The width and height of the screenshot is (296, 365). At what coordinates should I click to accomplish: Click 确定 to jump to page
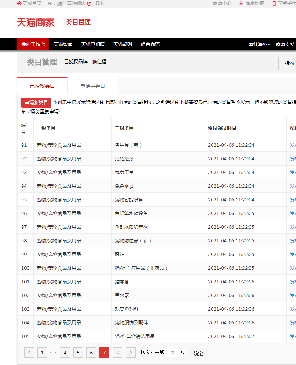click(x=198, y=353)
